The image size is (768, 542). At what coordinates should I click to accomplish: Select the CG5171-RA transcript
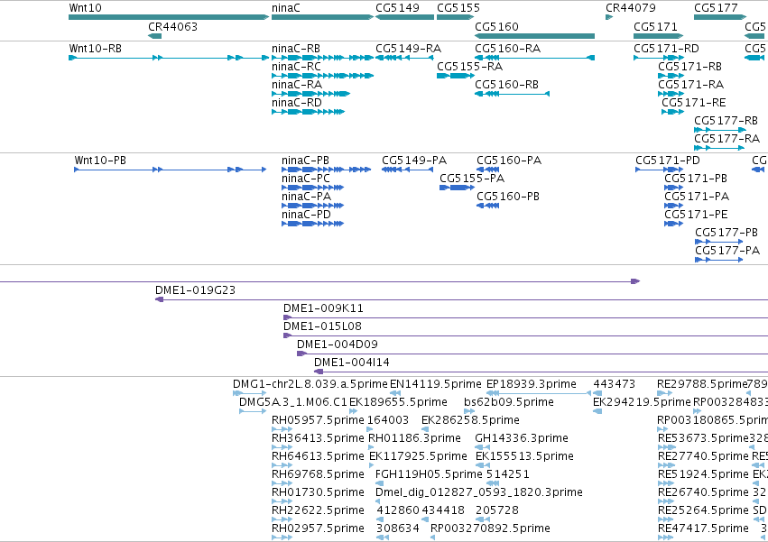pos(671,94)
